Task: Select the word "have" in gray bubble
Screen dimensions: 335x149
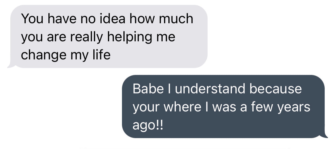Action: pyautogui.click(x=60, y=19)
